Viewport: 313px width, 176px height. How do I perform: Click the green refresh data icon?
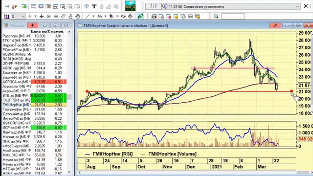[24, 6]
